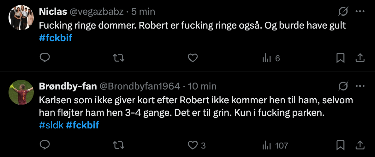Screen dimensions: 375x157
Task: Open Niclas's profile picture
Action: click(21, 18)
